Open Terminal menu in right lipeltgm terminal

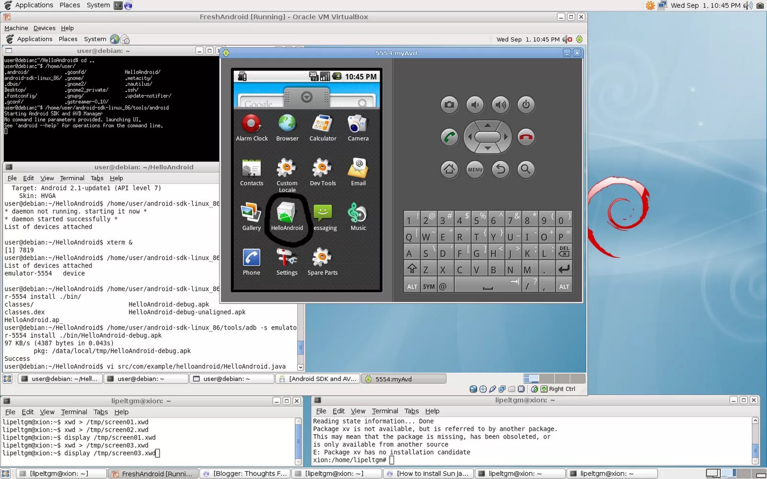(384, 411)
